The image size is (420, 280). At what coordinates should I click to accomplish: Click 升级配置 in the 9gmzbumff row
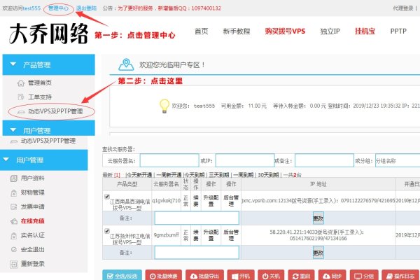211,235
